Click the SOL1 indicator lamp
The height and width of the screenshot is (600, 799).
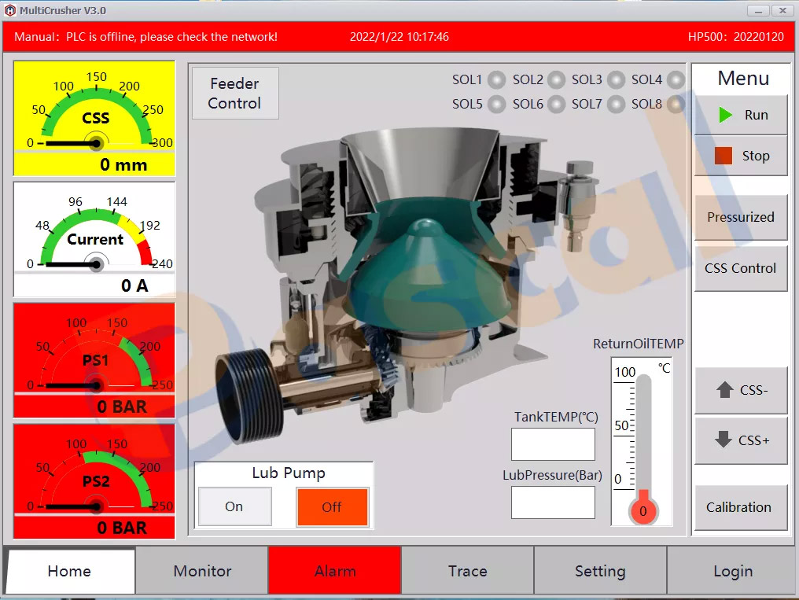[496, 80]
